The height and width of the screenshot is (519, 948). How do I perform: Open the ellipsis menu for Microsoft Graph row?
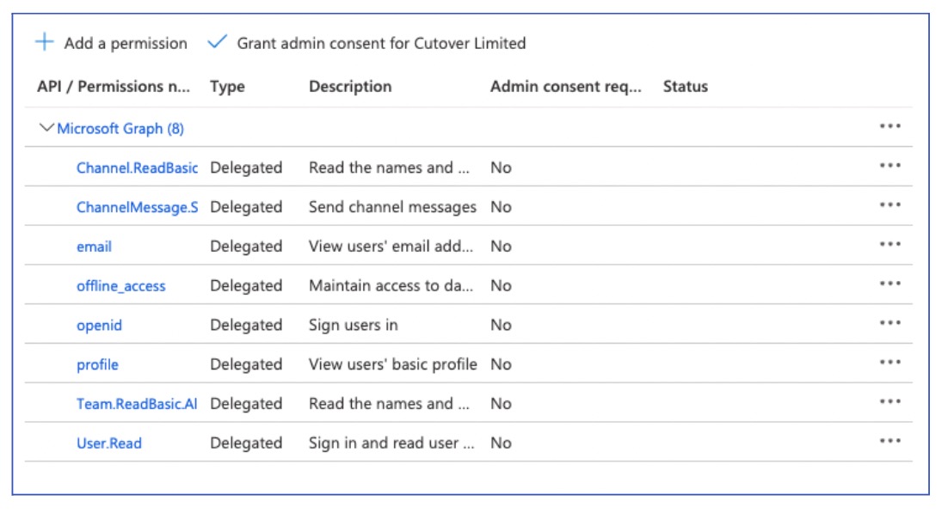pos(890,126)
